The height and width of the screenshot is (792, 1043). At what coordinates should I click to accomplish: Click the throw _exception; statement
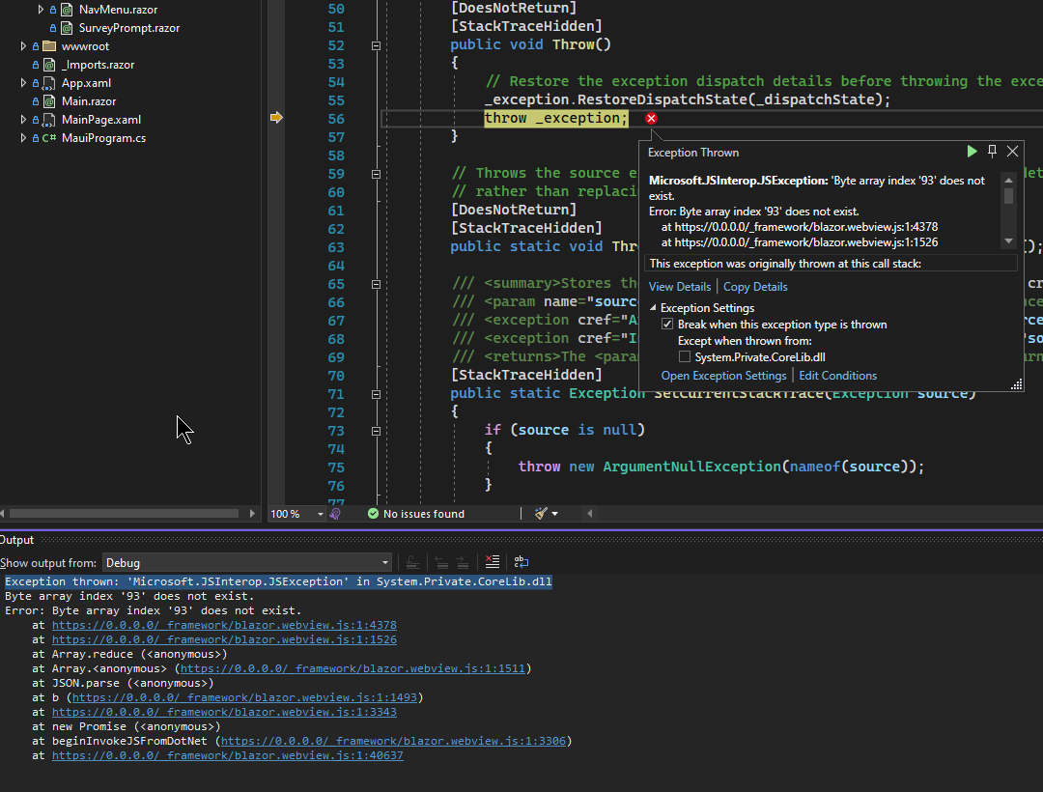click(555, 118)
